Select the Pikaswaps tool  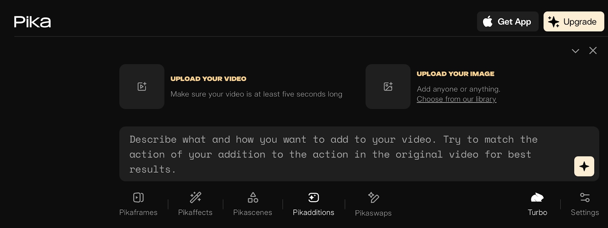(x=373, y=205)
